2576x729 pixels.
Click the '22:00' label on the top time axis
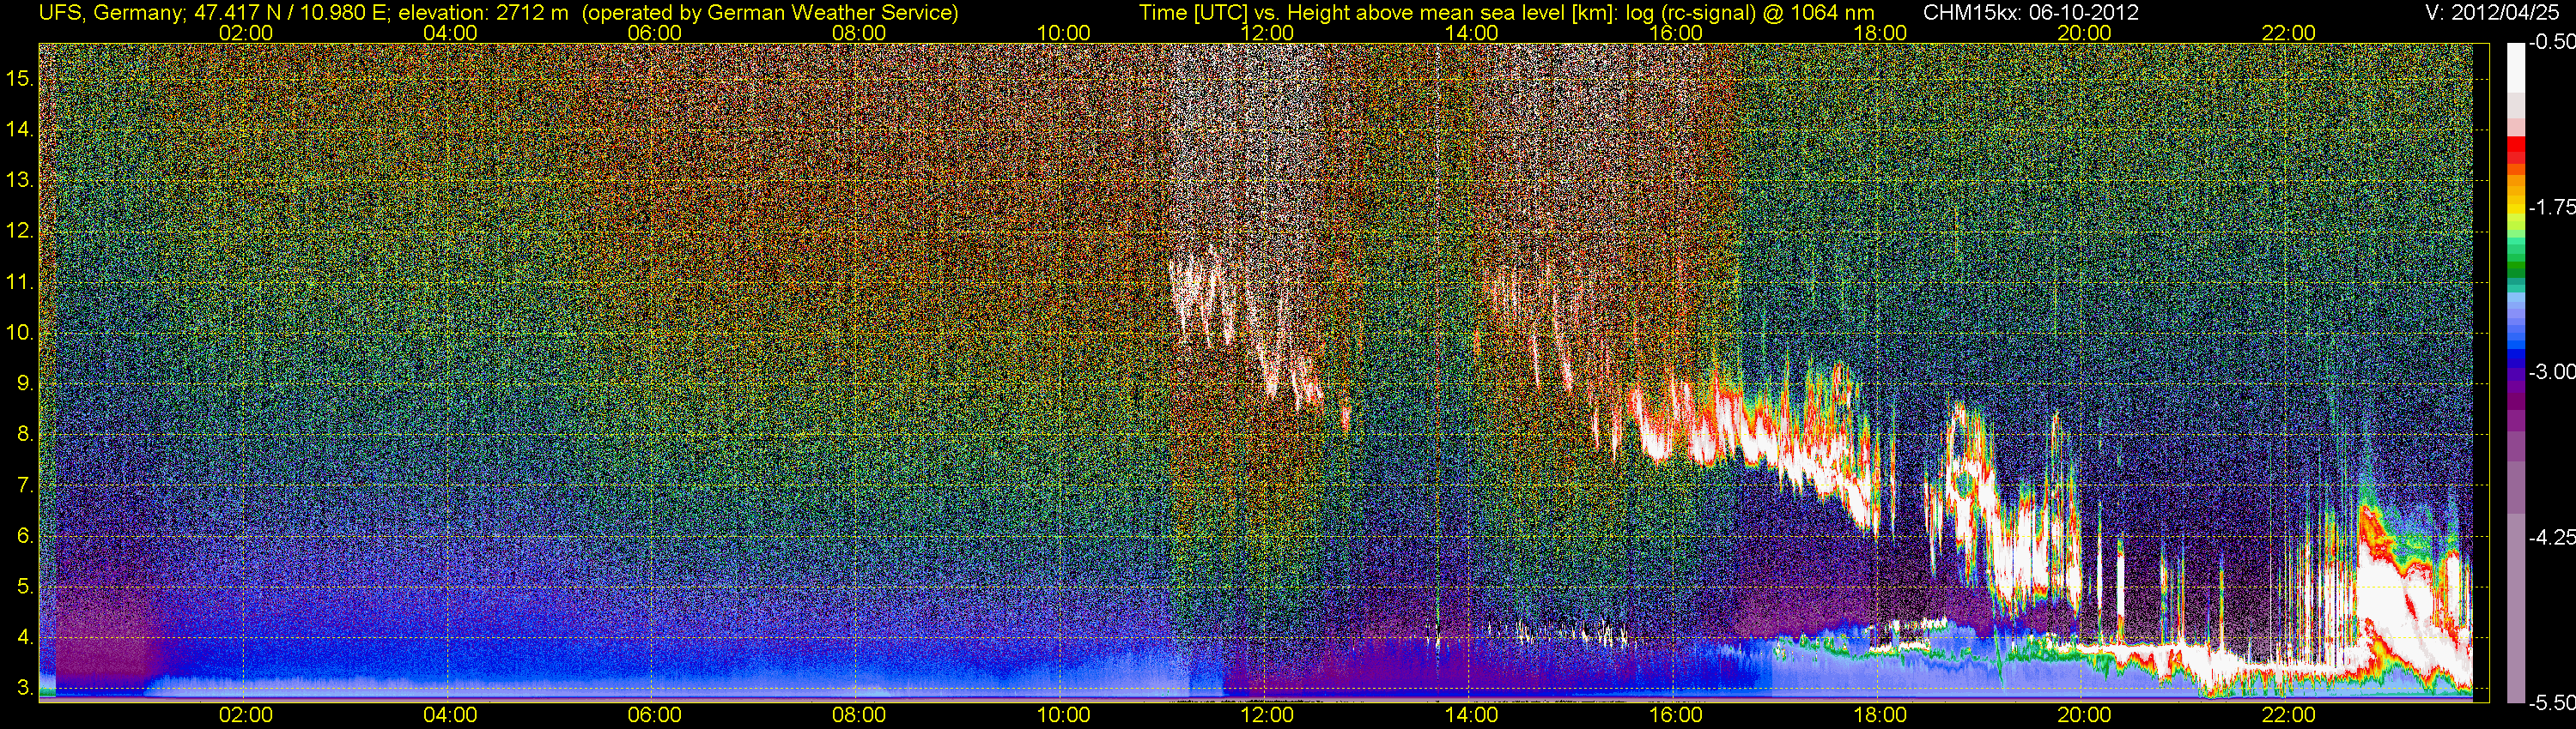point(2289,33)
